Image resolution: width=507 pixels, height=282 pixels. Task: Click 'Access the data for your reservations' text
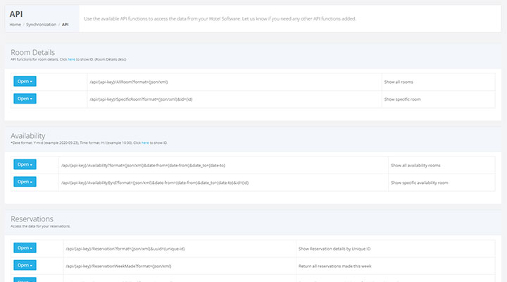(x=40, y=226)
